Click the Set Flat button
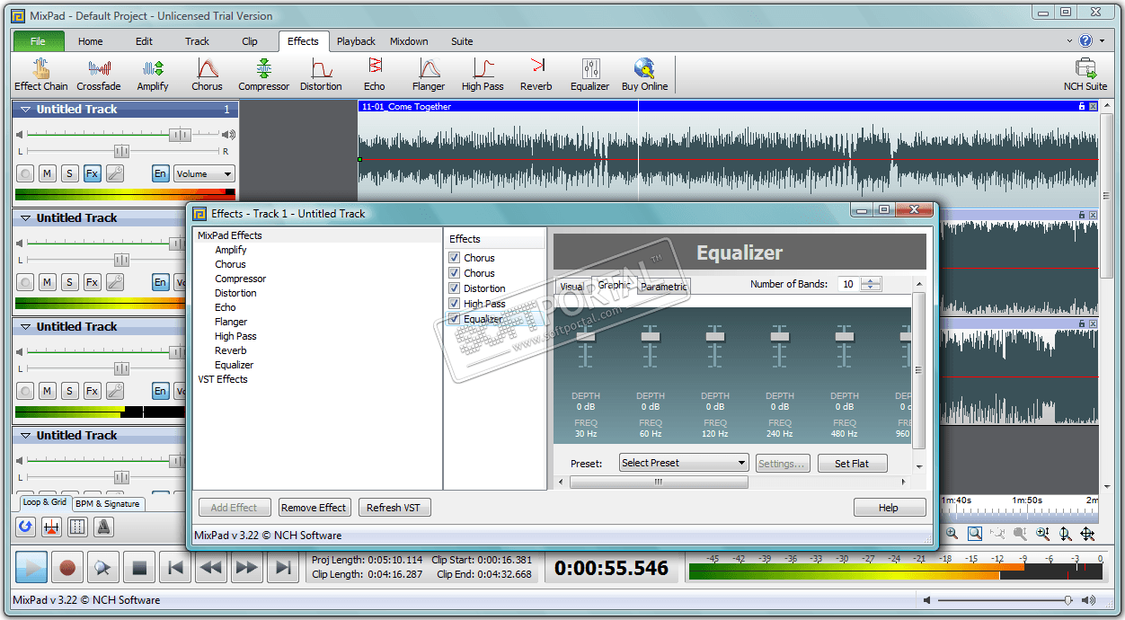Image resolution: width=1125 pixels, height=620 pixels. point(852,464)
